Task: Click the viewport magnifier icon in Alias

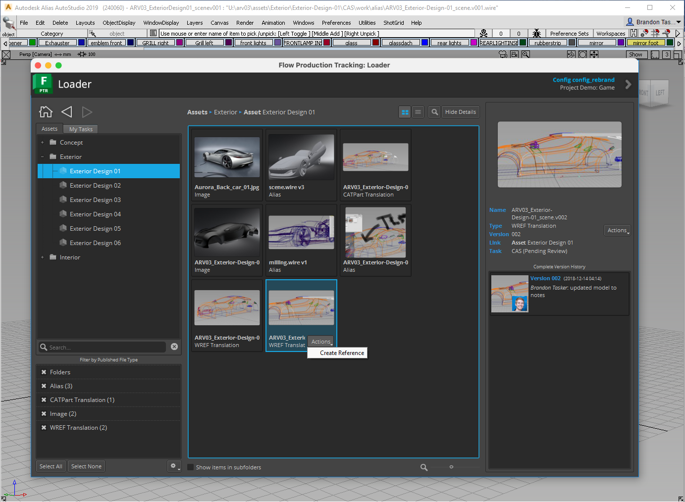Action: coord(526,54)
